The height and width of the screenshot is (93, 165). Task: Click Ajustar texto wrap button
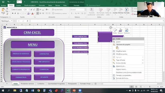[x=57, y=10]
